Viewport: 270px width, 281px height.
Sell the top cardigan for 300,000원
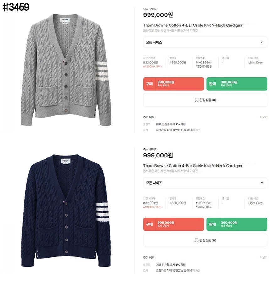(237, 84)
